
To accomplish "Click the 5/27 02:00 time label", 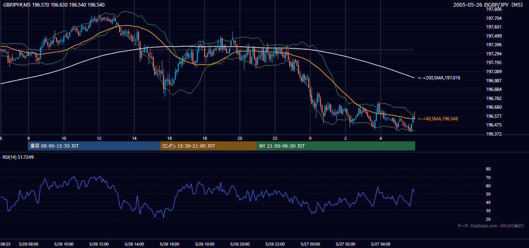I will pyautogui.click(x=345, y=244).
